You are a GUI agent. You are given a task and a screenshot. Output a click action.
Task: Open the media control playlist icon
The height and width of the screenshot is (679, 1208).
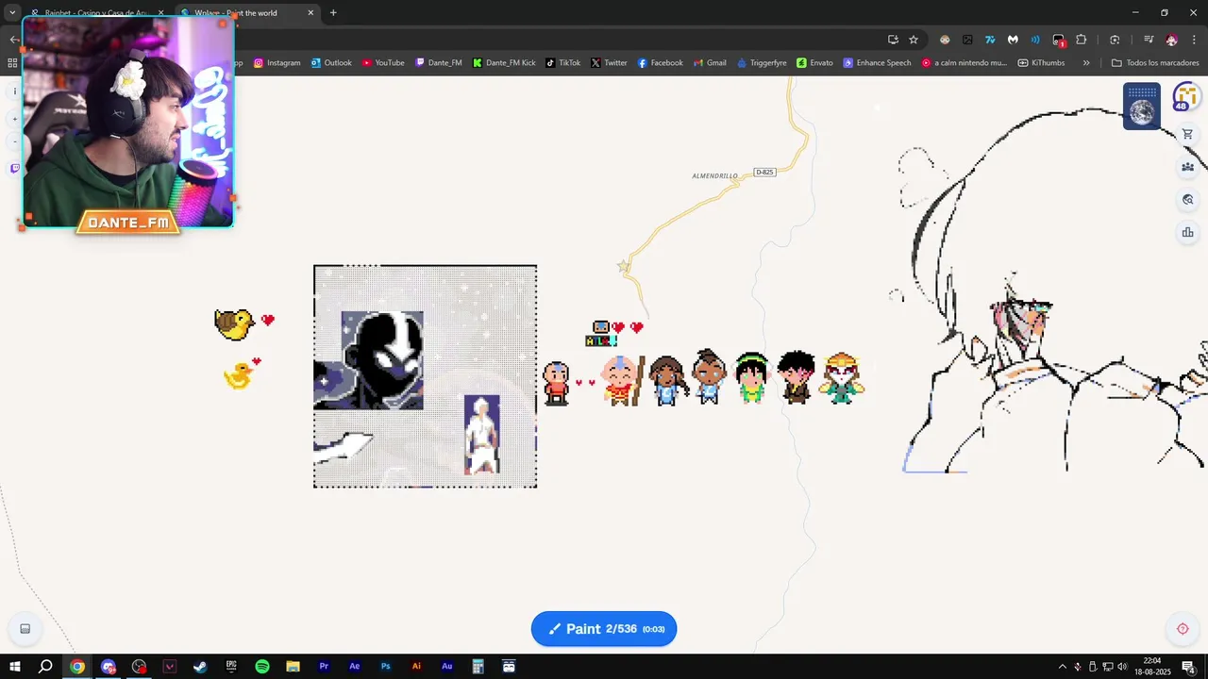pyautogui.click(x=1148, y=40)
